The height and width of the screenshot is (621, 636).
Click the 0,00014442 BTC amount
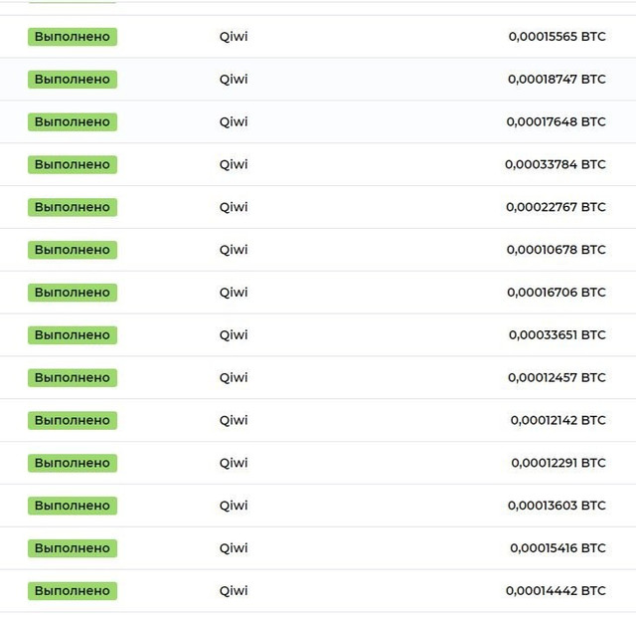pos(555,591)
